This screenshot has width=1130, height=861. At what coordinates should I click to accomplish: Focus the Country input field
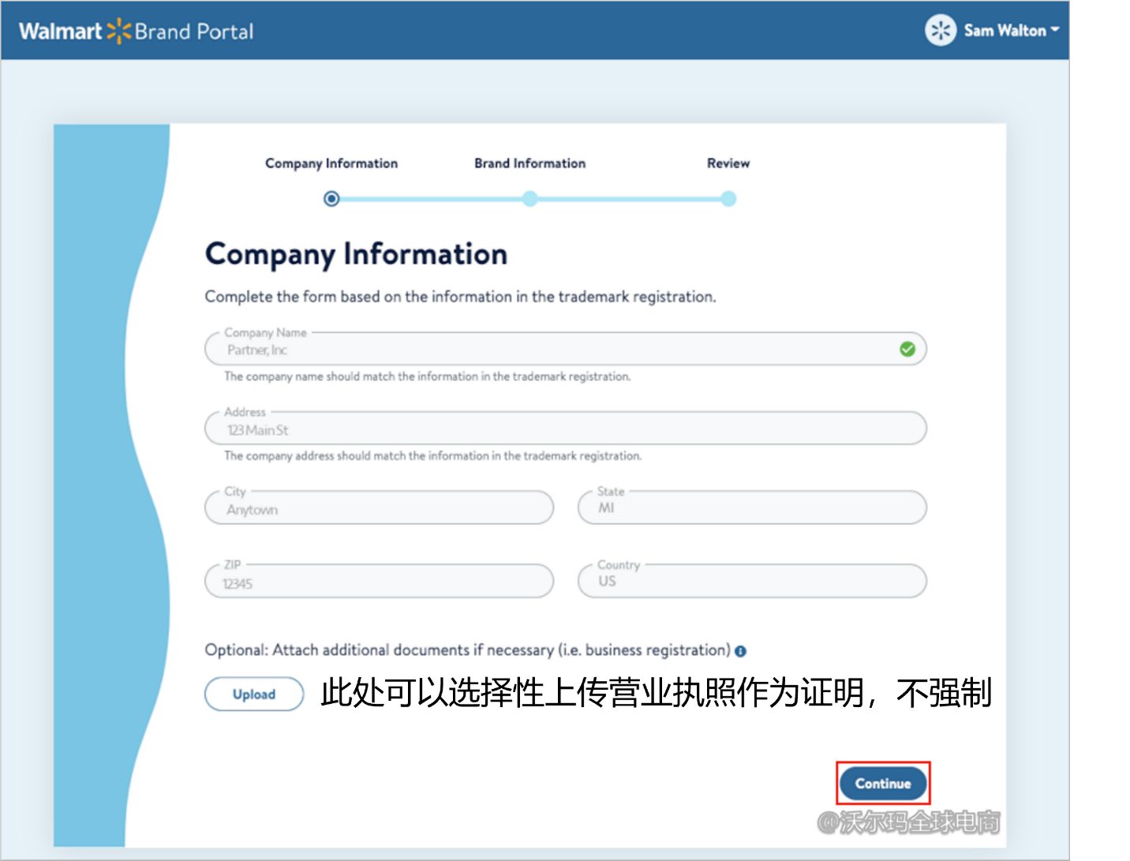click(x=752, y=581)
